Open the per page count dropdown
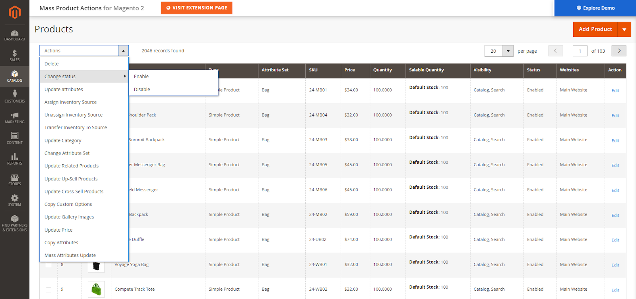 coord(508,51)
